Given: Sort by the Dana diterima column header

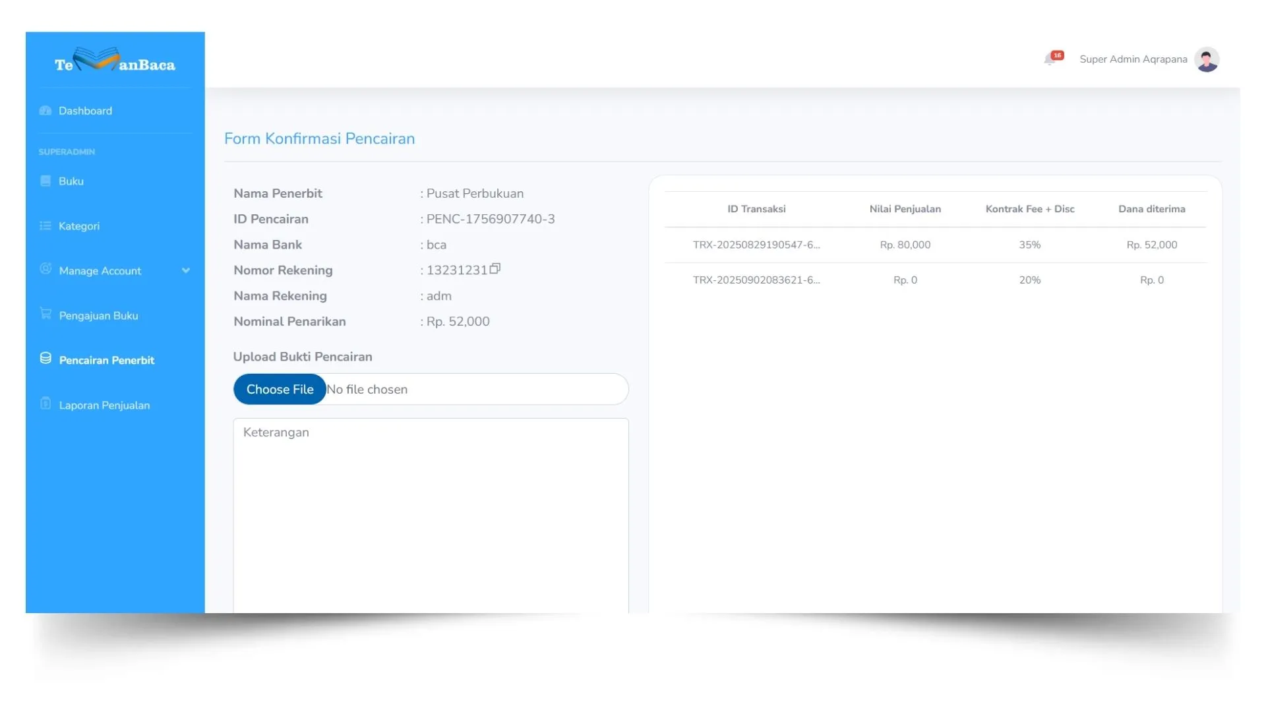Looking at the screenshot, I should pyautogui.click(x=1152, y=209).
